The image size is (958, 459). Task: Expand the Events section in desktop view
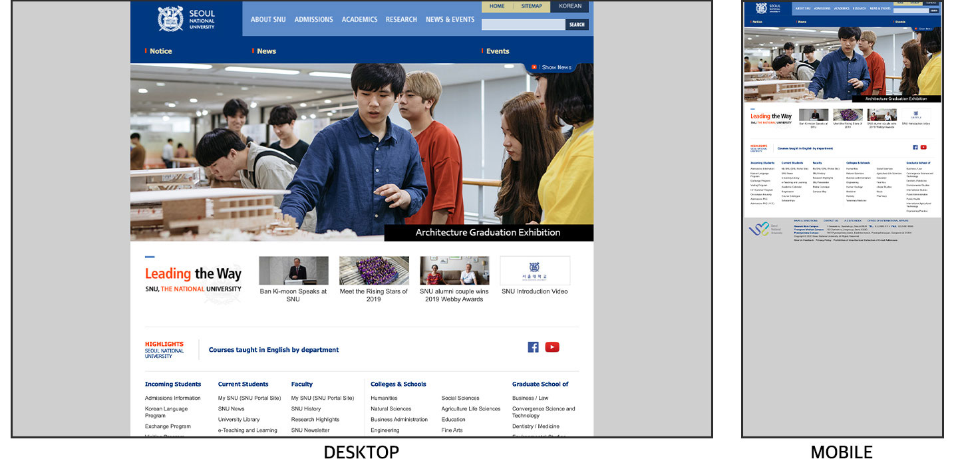497,51
